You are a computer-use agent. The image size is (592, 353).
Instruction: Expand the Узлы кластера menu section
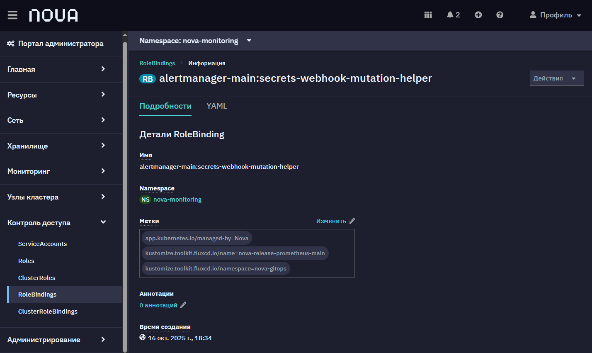(x=61, y=197)
